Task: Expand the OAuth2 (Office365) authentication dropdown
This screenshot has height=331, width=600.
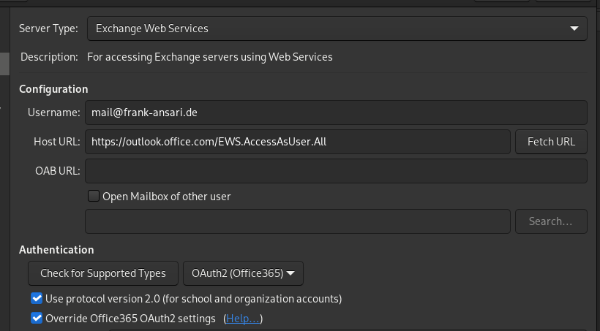Action: tap(243, 273)
